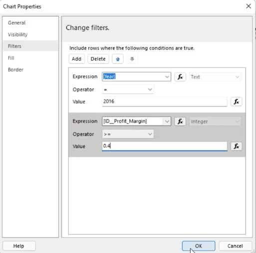Open expression editor for Year filter

180,77
